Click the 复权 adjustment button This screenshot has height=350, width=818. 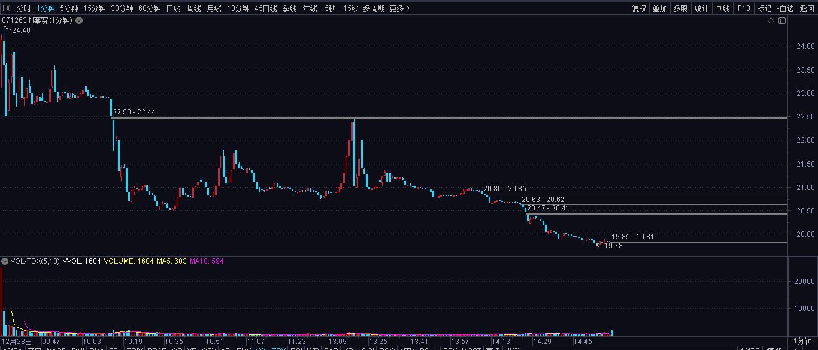tap(639, 8)
